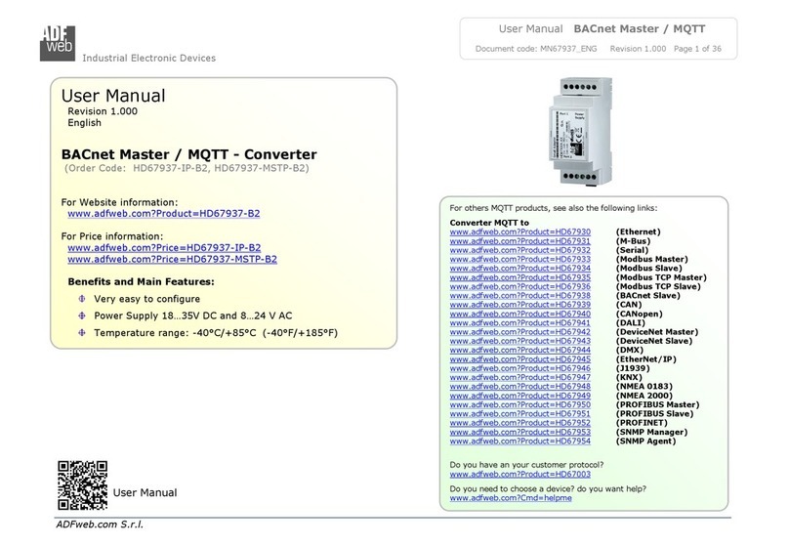Open the HD67946 J1939 product link
The width and height of the screenshot is (789, 546).
point(520,368)
